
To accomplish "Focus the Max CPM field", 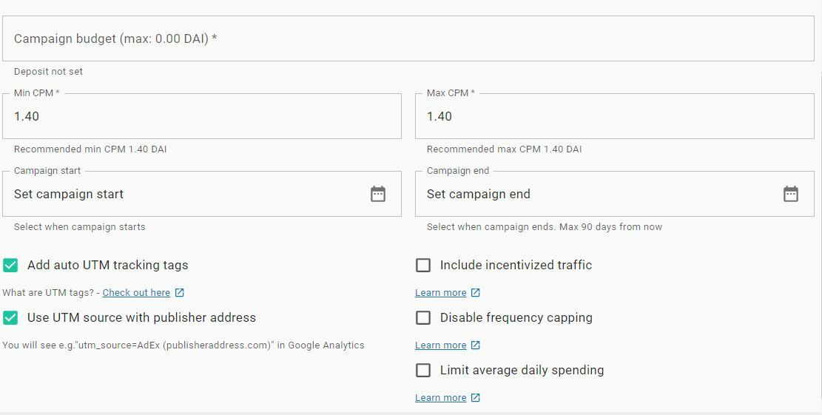I will click(614, 116).
